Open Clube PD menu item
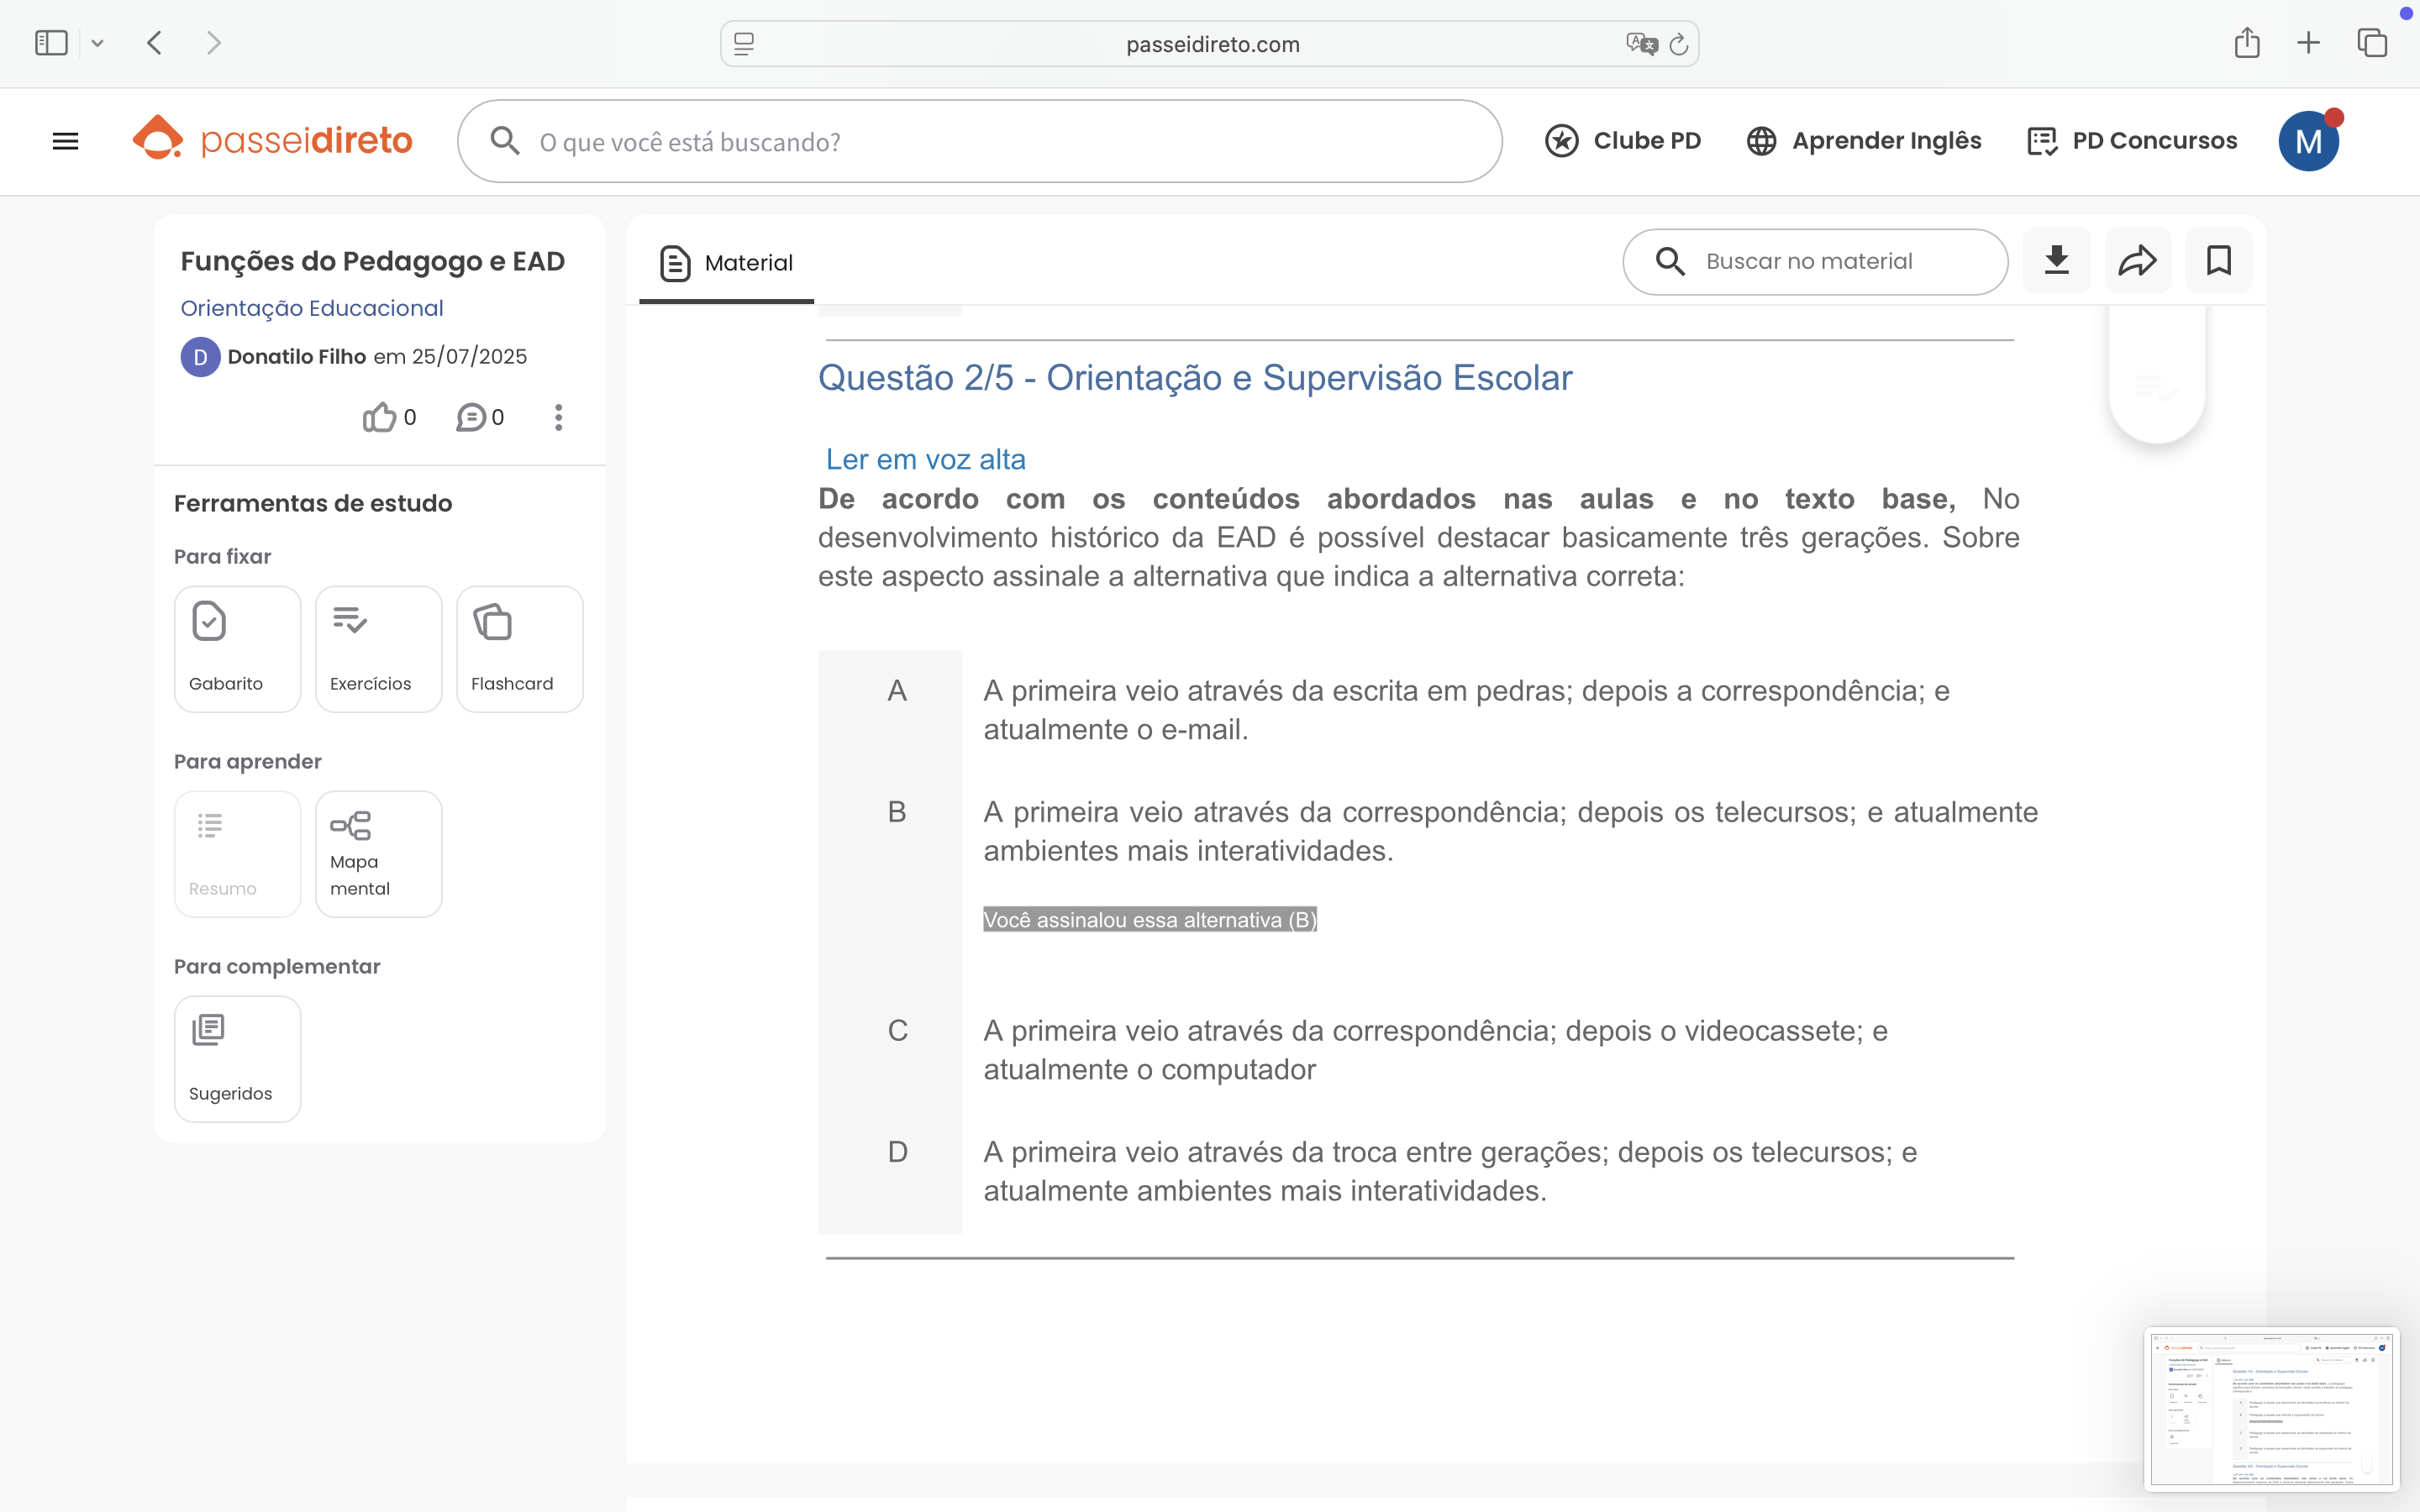Image resolution: width=2420 pixels, height=1512 pixels. [x=1623, y=141]
